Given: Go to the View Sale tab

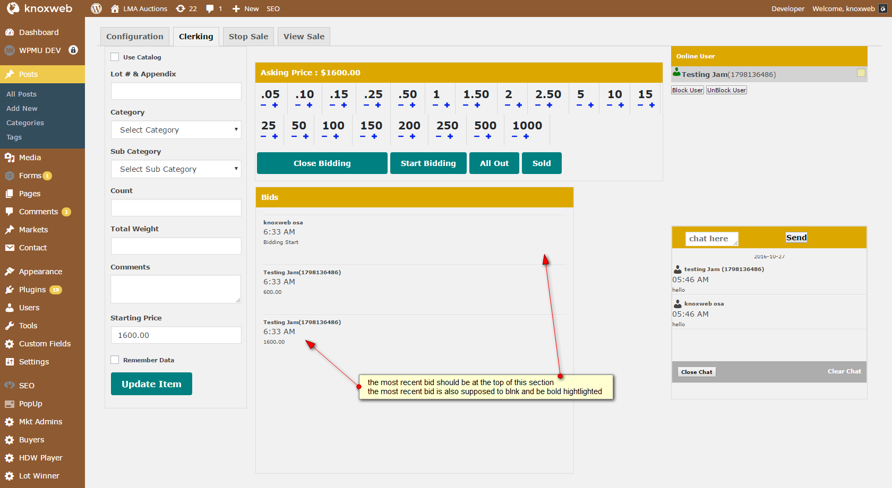Looking at the screenshot, I should tap(304, 37).
